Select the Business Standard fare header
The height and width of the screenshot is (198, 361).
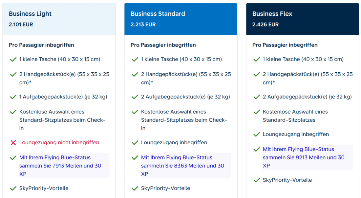click(181, 19)
